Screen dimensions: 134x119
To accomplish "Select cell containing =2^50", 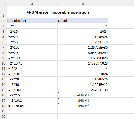I will (x=32, y=42).
